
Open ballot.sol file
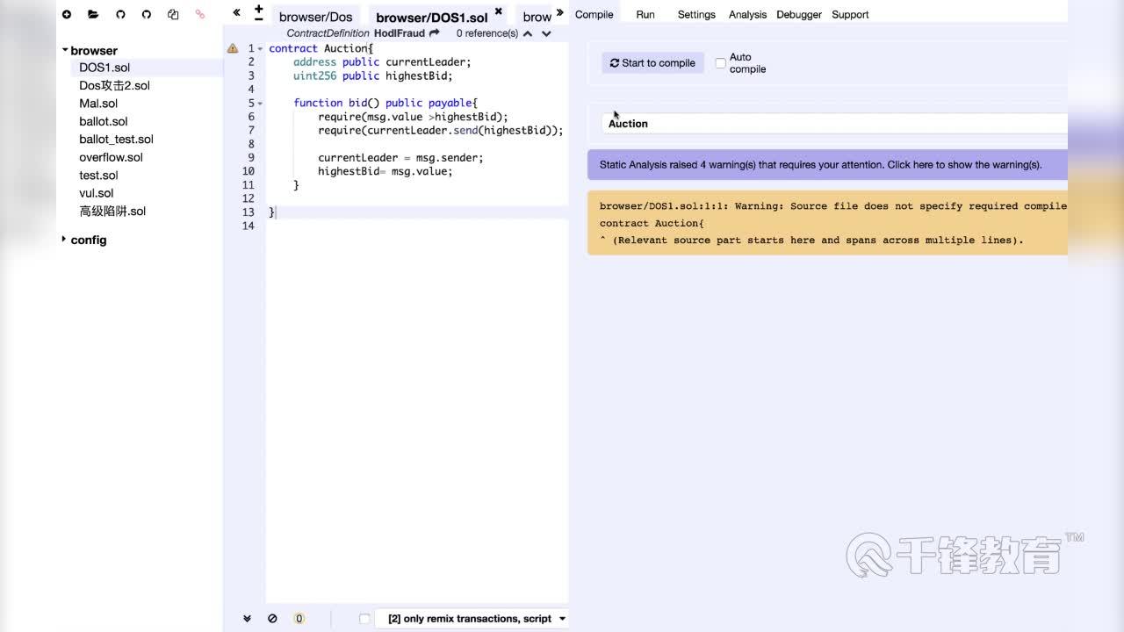point(104,121)
